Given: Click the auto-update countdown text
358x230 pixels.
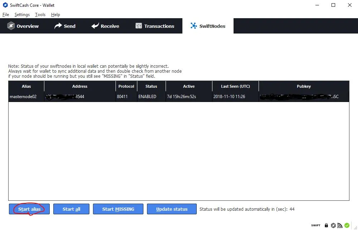Looking at the screenshot, I should point(247,209).
